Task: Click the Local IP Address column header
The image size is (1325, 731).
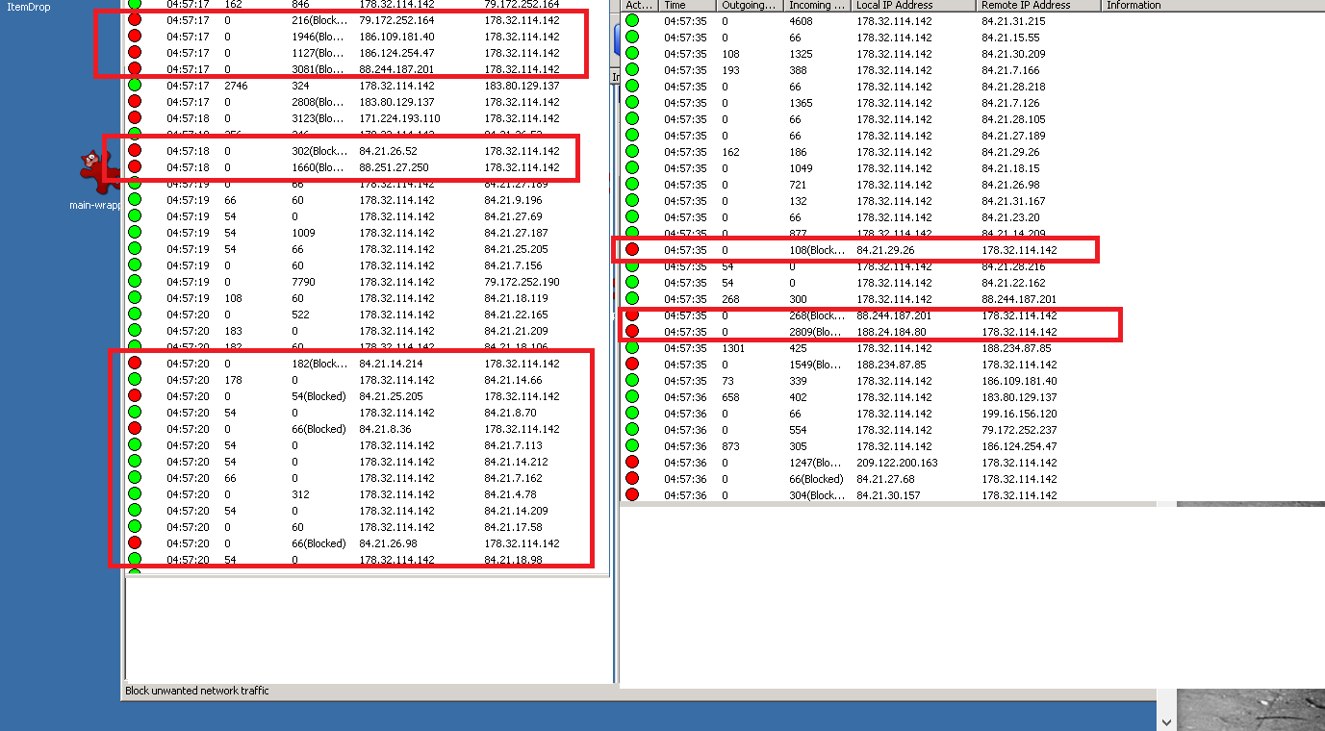Action: point(913,5)
